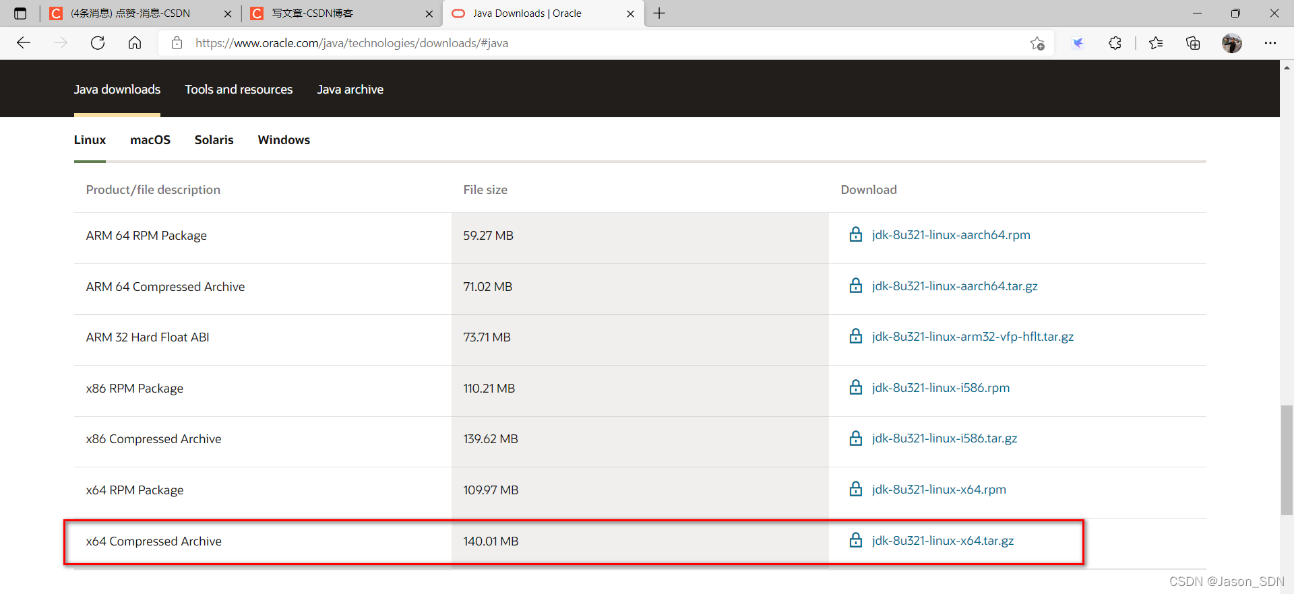Select the macOS platform tab

pyautogui.click(x=150, y=140)
